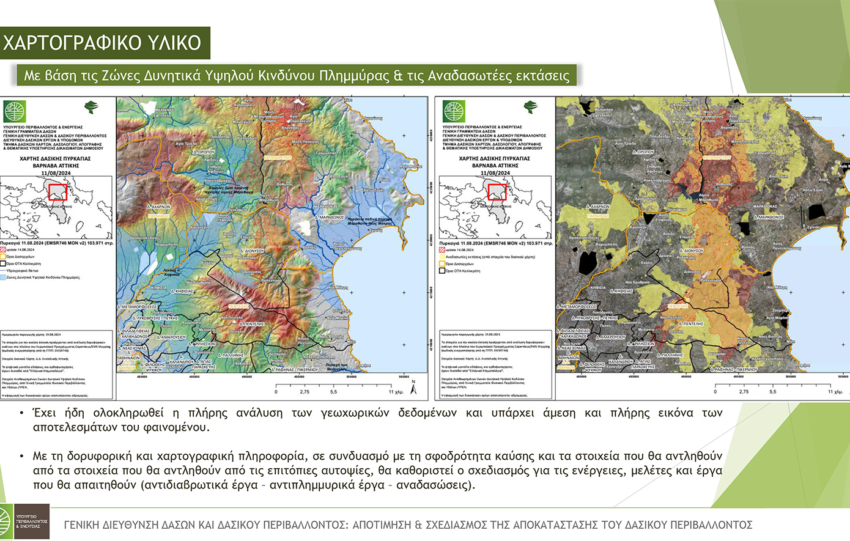The height and width of the screenshot is (541, 850).
Task: Click the scale bar under the left map
Action: (333, 387)
